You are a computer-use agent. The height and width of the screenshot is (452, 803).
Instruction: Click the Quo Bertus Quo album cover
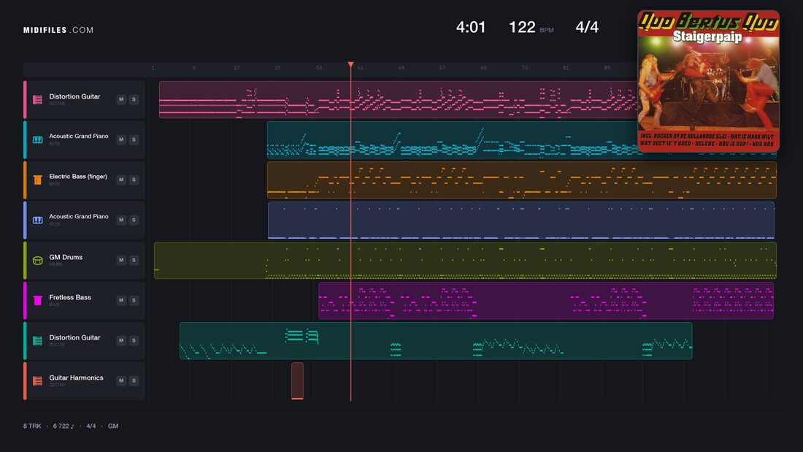pyautogui.click(x=708, y=81)
